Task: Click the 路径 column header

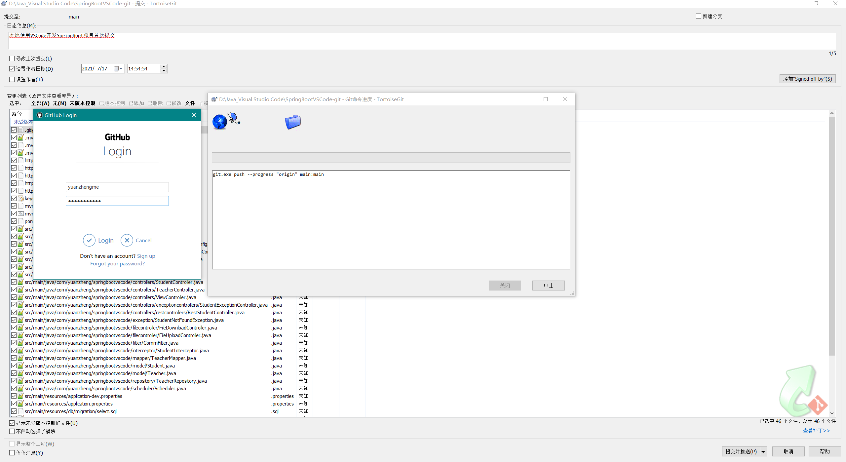Action: tap(17, 113)
